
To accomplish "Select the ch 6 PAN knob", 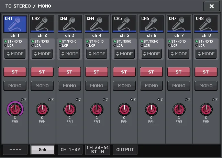I will [152, 109].
